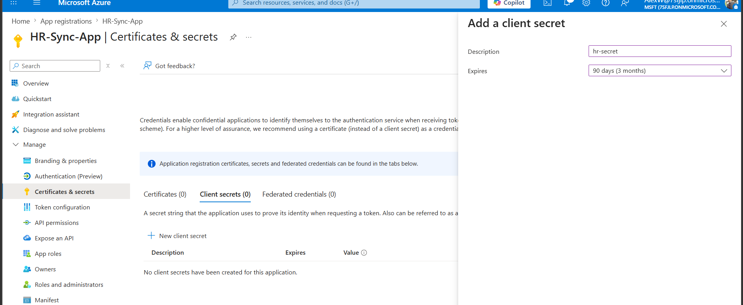Close the Add a client secret panel
The image size is (743, 305).
tap(724, 24)
